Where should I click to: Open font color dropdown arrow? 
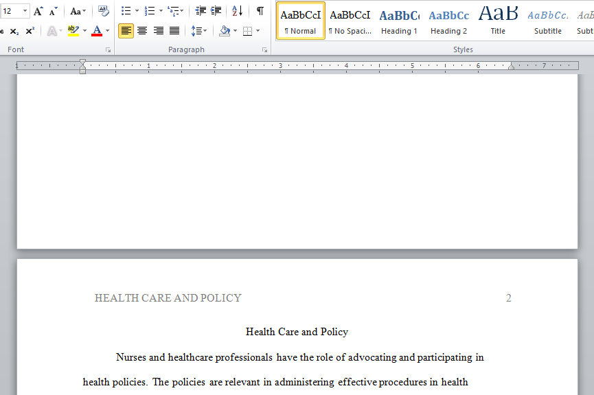(108, 31)
